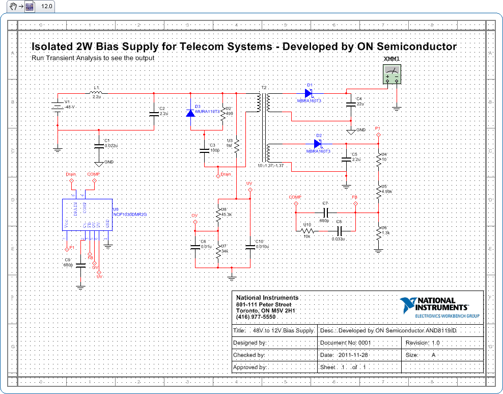The image size is (503, 394).
Task: Select the D1 MBRA160T3 diode symbol
Action: tap(309, 93)
